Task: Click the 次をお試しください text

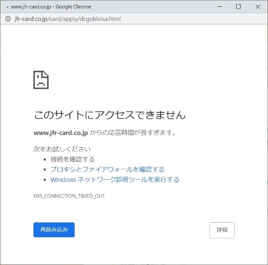Action: click(x=62, y=149)
